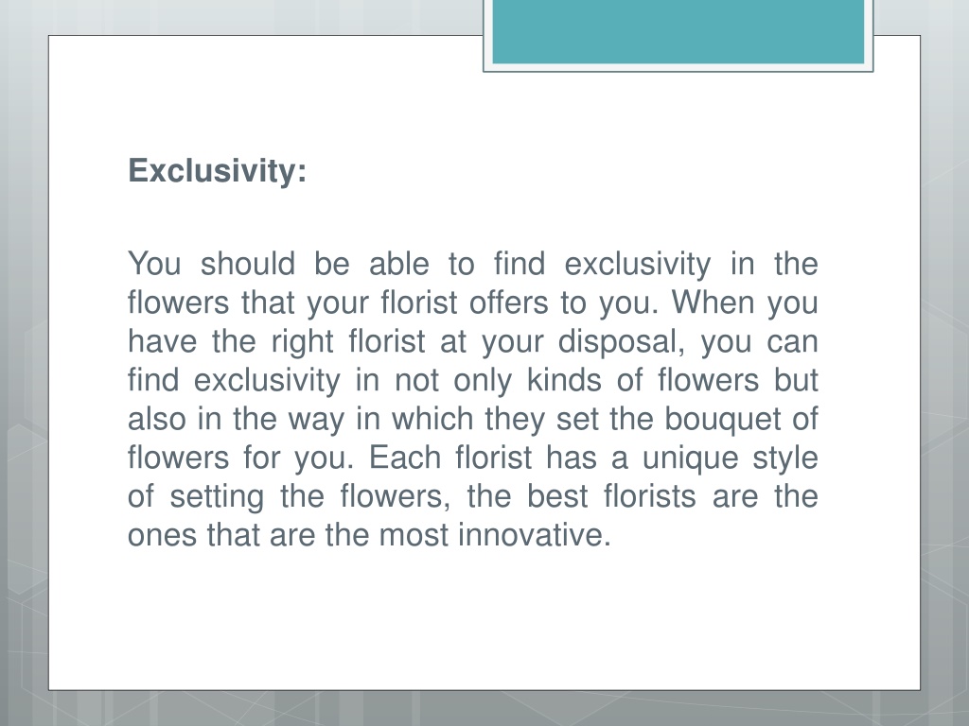The image size is (969, 726).
Task: Click the gray patterned background left margin
Action: [x=24, y=371]
